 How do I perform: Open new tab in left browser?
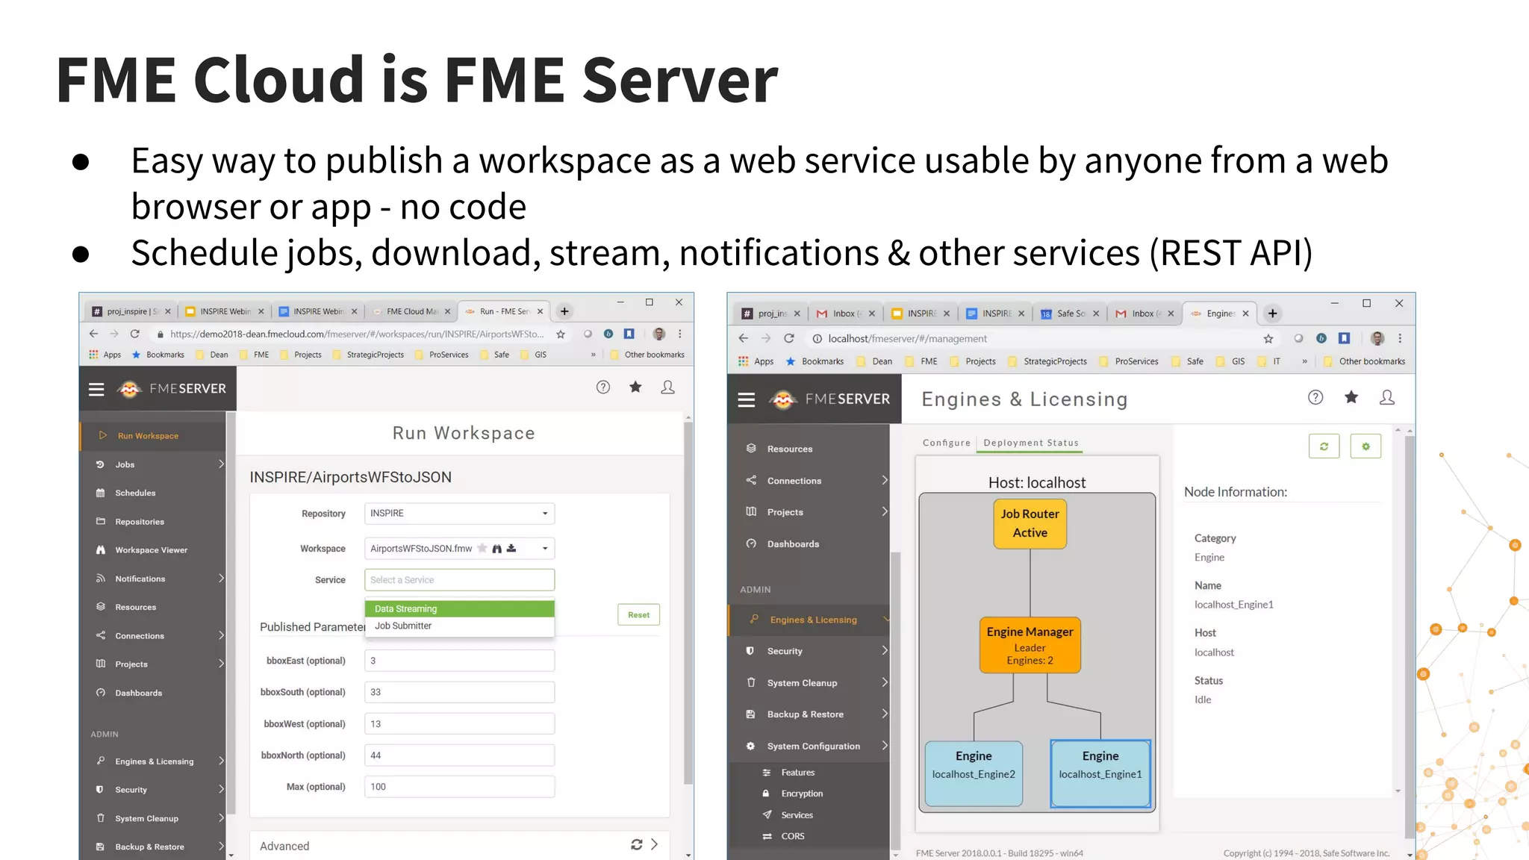[x=564, y=311]
